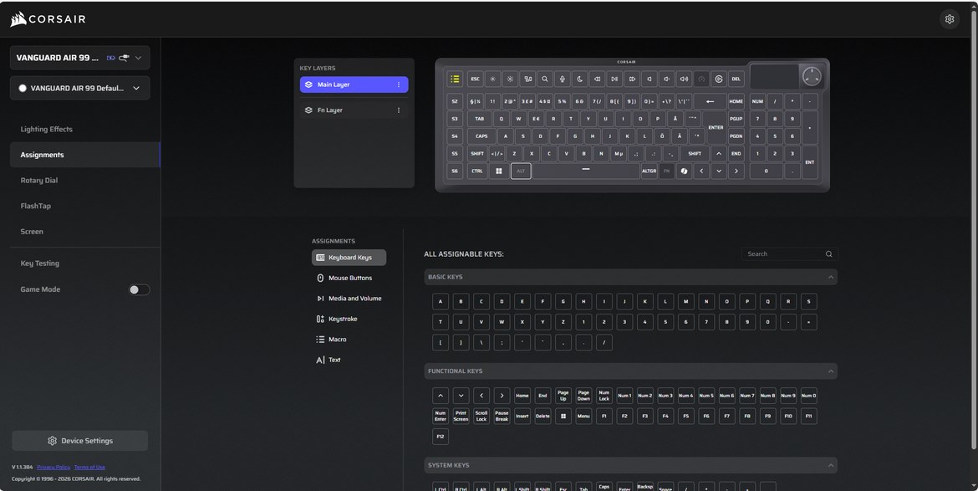Image resolution: width=978 pixels, height=491 pixels.
Task: Toggle the Game Mode switch
Action: tap(139, 289)
